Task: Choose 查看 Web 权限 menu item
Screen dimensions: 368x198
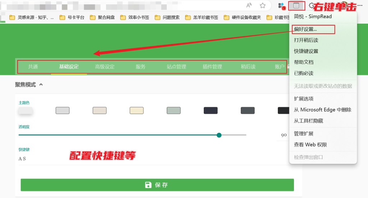Action: (x=323, y=145)
